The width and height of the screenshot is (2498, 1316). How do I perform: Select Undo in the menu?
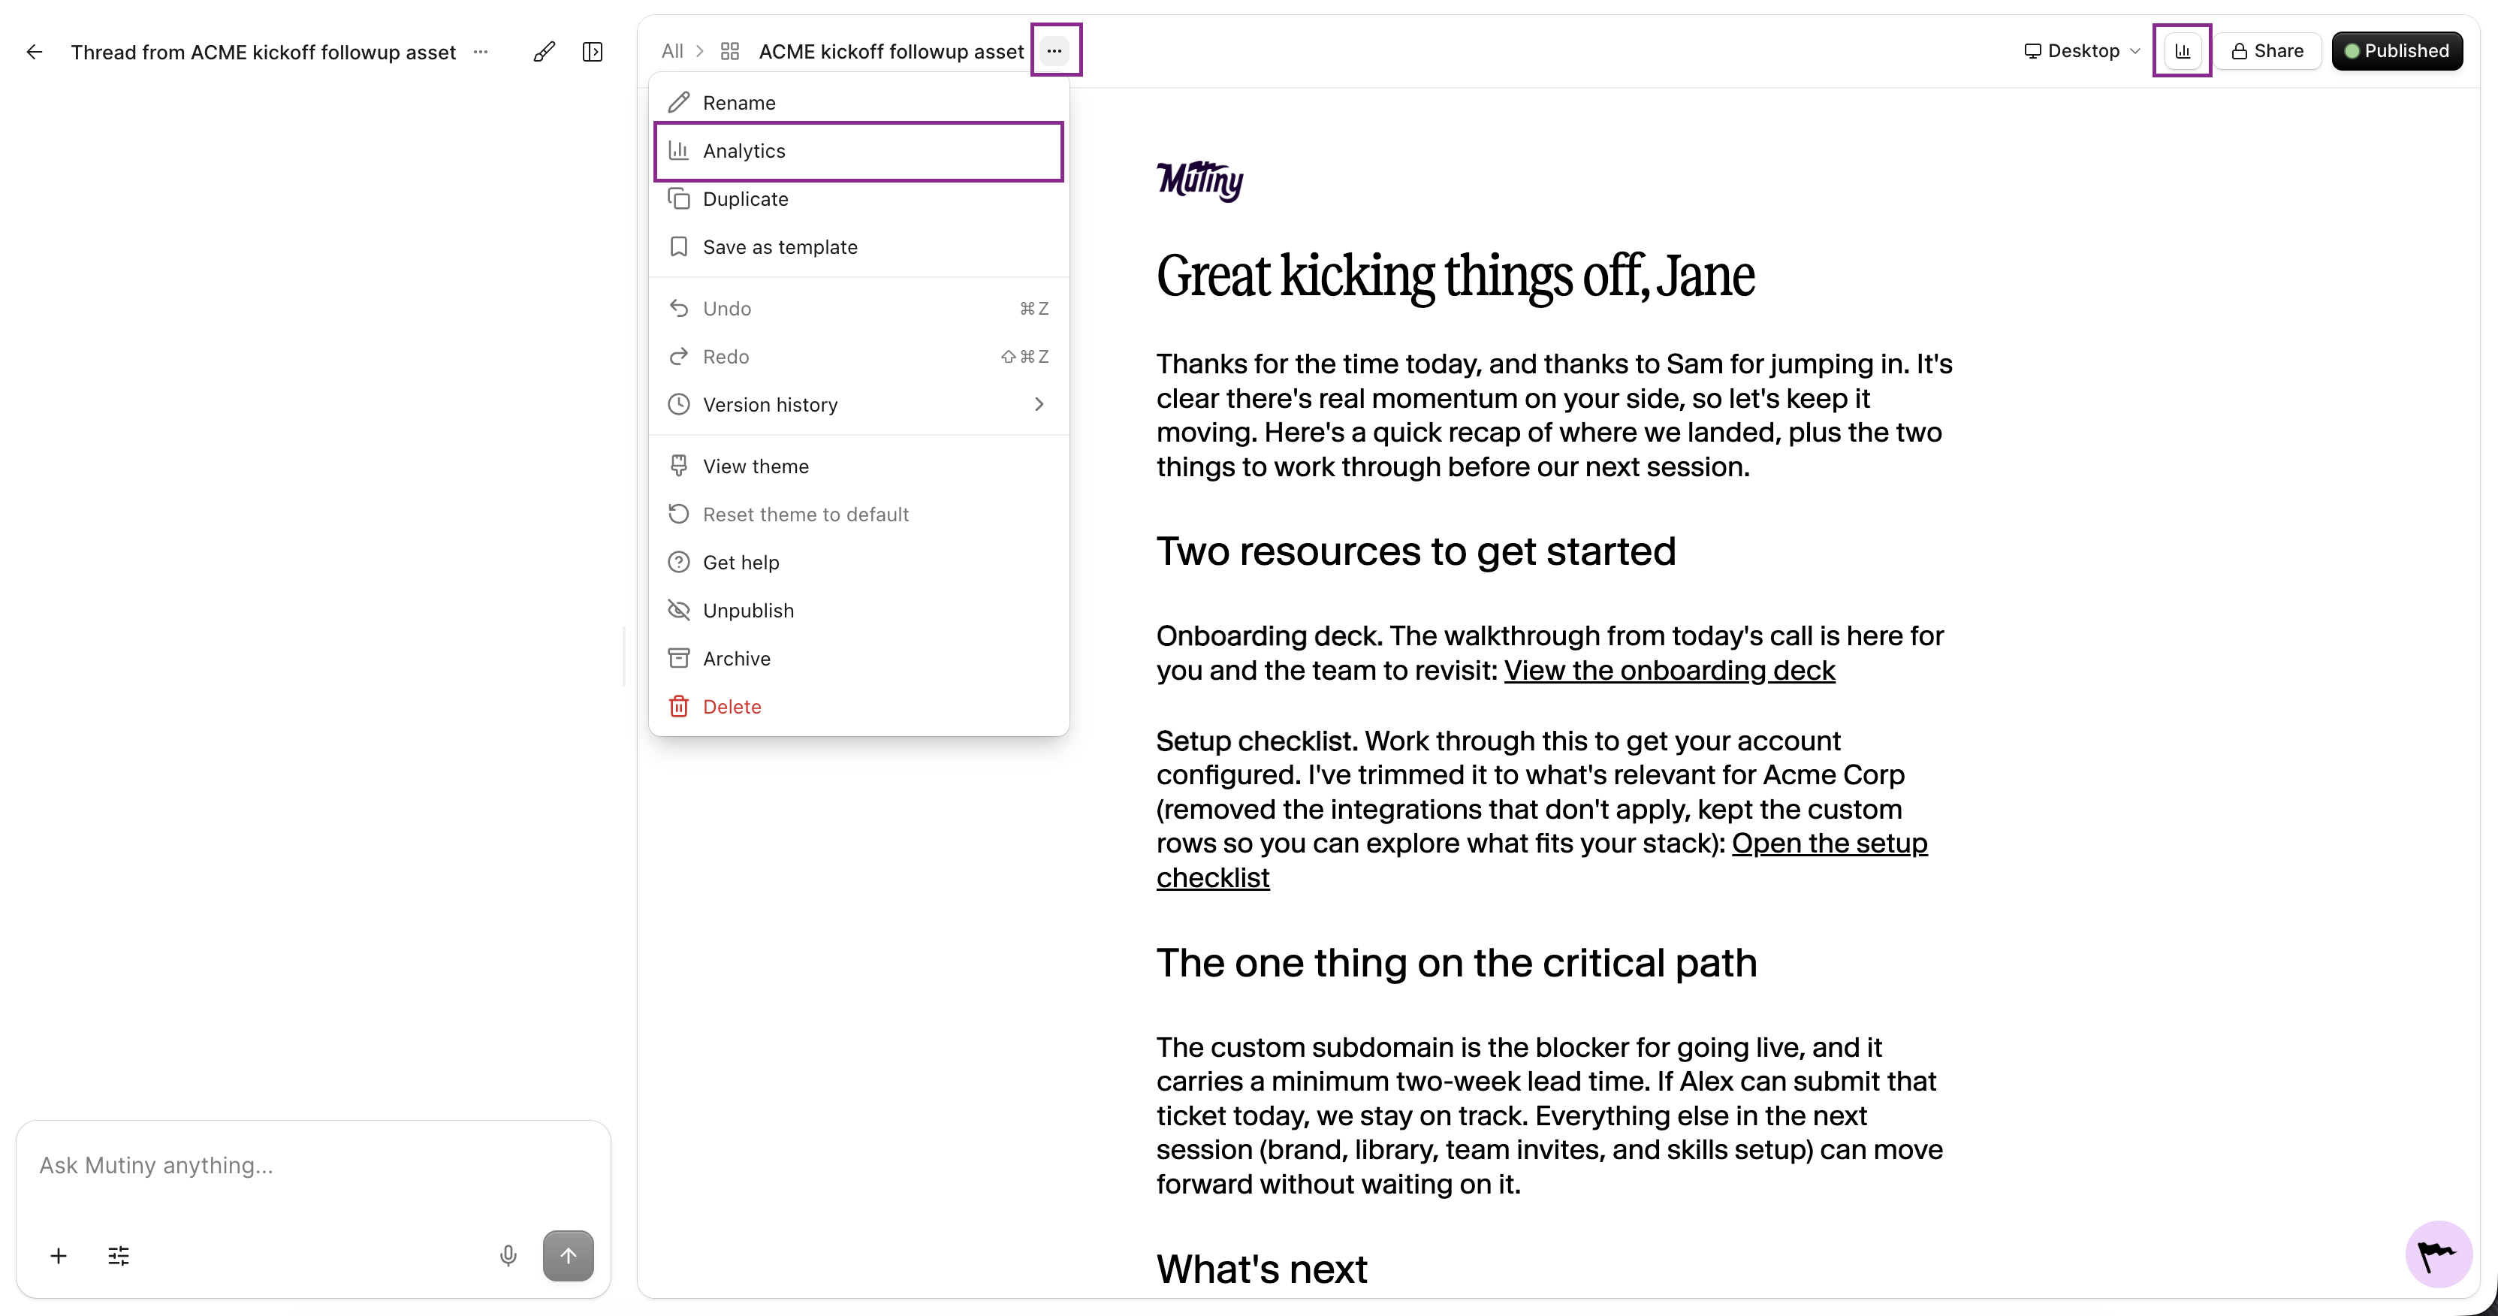[x=859, y=309]
